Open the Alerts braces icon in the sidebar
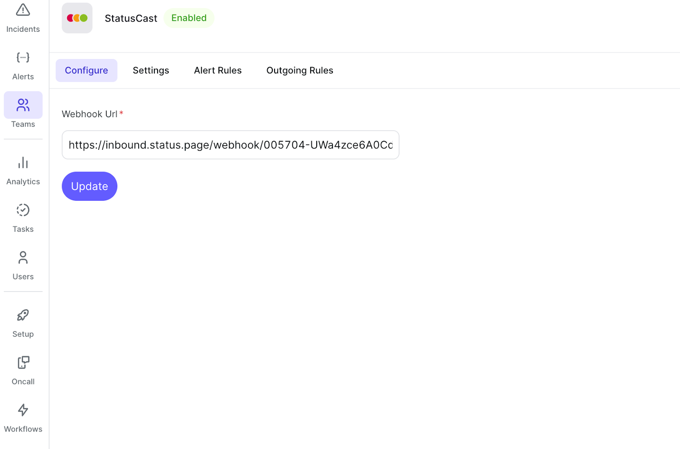680x449 pixels. (x=23, y=57)
